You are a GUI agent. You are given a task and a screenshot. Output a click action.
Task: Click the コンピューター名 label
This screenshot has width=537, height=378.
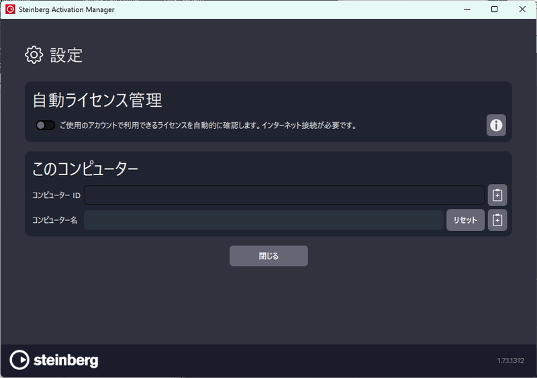[55, 220]
